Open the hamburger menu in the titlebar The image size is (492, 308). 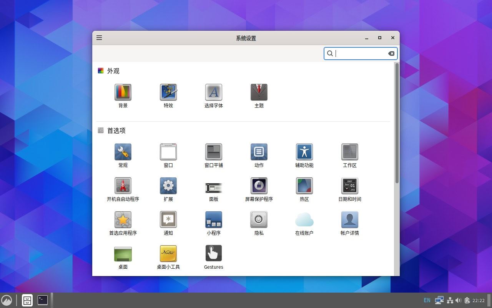tap(99, 38)
